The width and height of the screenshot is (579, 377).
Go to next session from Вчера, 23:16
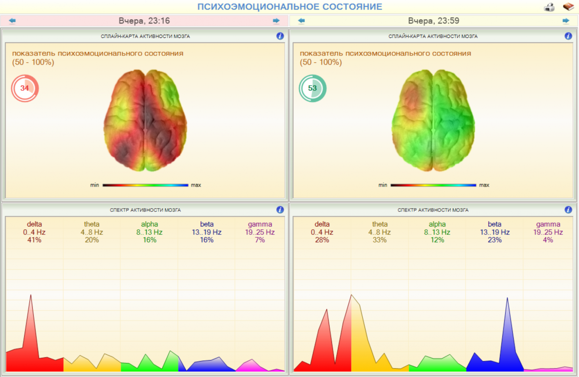276,21
